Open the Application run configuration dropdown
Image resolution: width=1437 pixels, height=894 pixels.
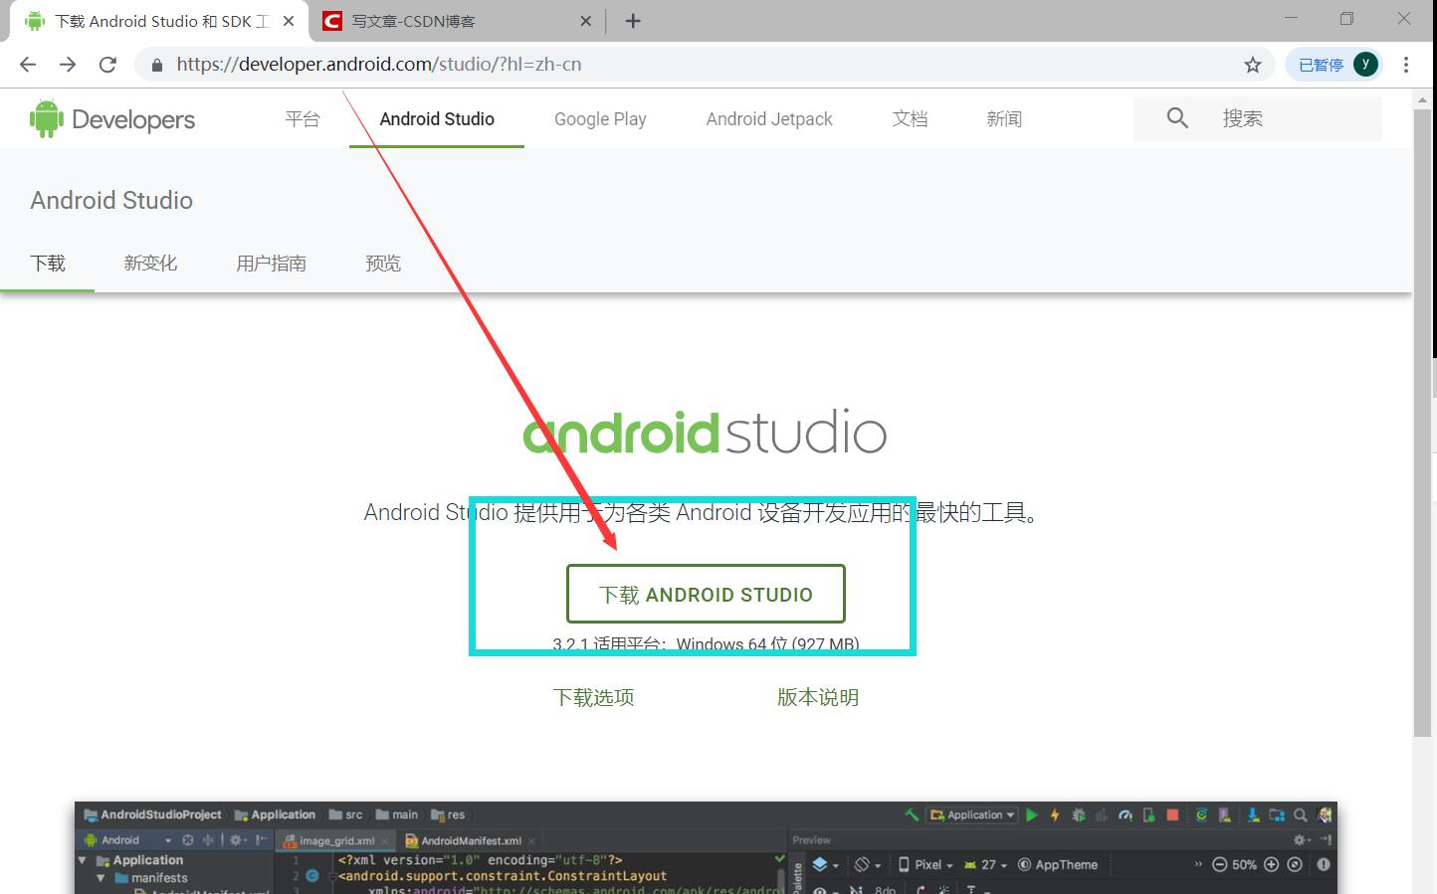(x=972, y=814)
